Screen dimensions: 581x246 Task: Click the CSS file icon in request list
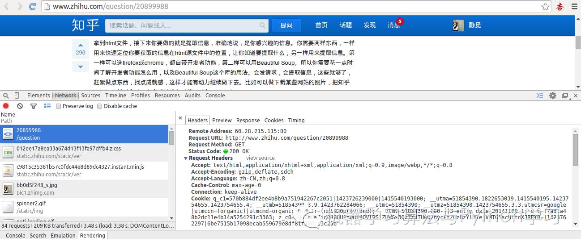tap(8, 152)
